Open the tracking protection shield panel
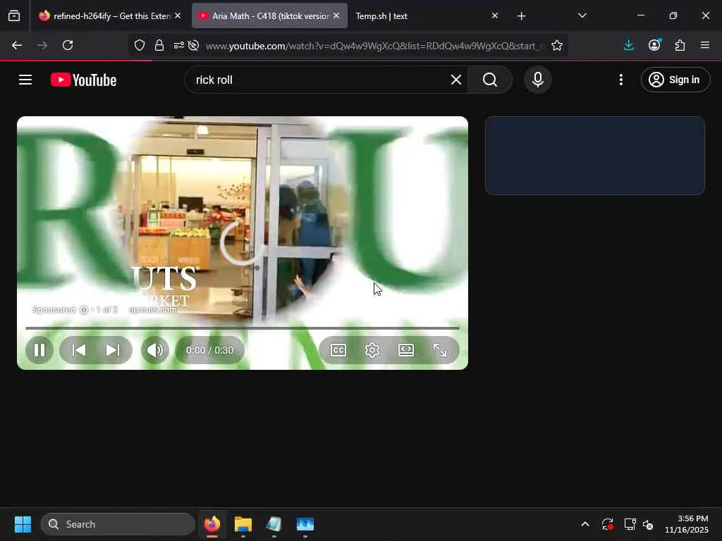This screenshot has width=722, height=541. click(x=140, y=45)
